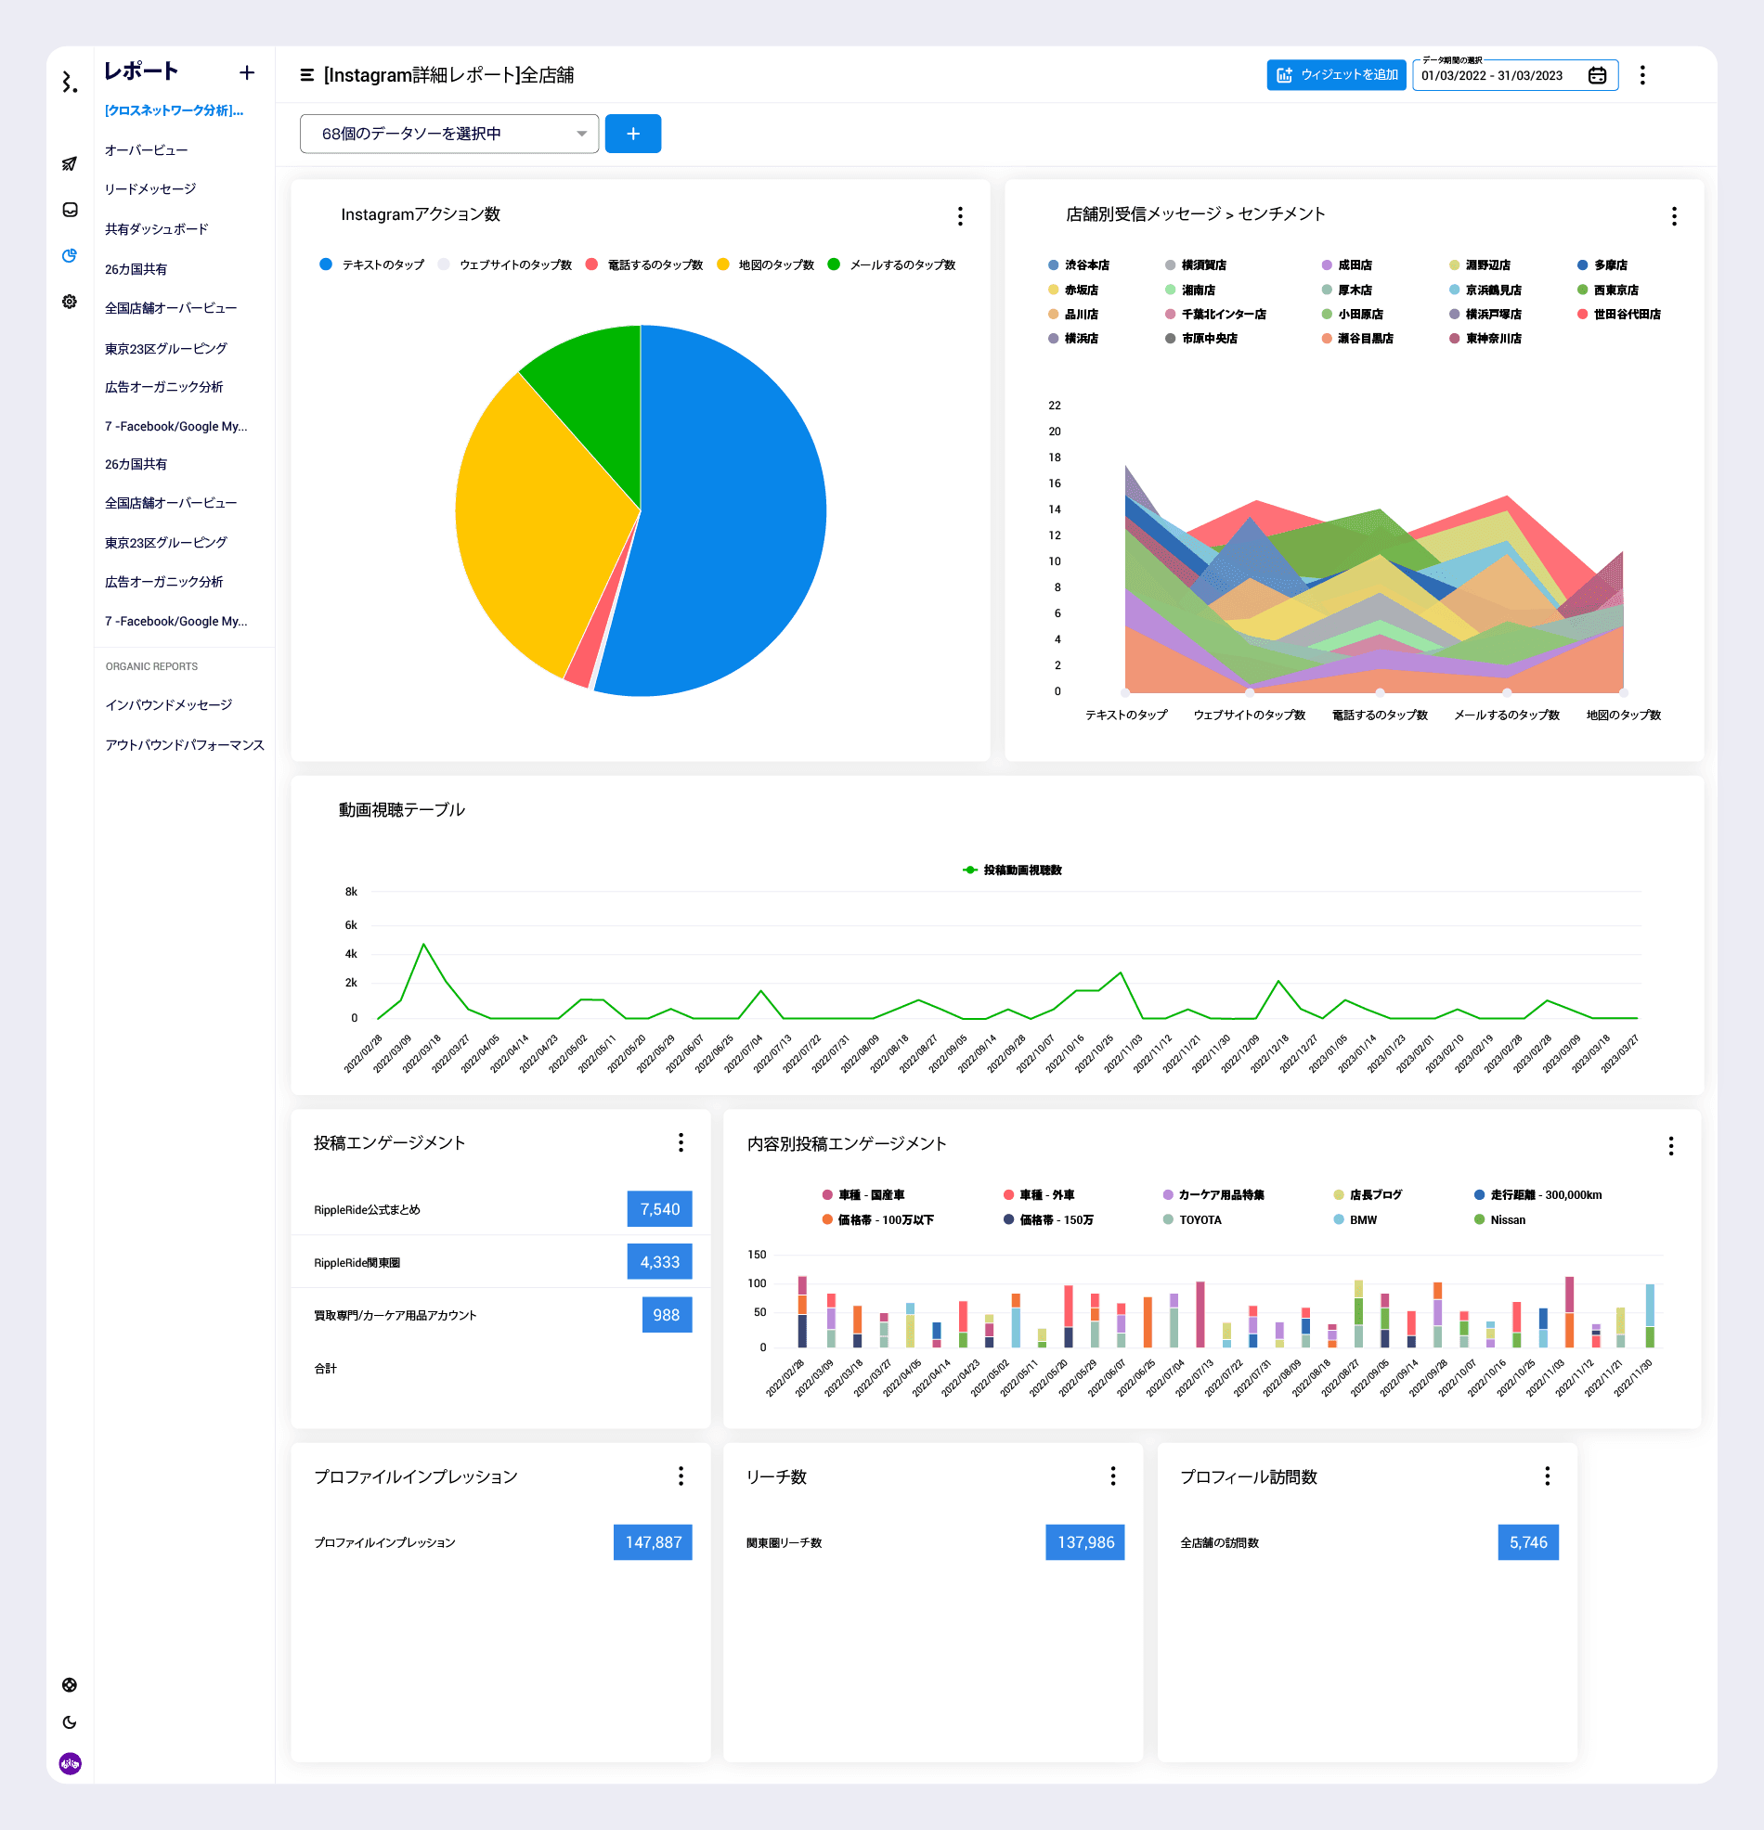Click the plus icon next to レポート
This screenshot has height=1830, width=1764.
coord(247,72)
